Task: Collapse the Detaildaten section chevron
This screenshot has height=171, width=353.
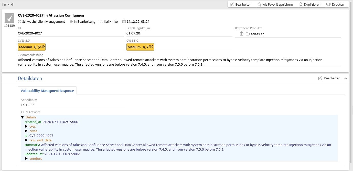Action: (x=346, y=78)
